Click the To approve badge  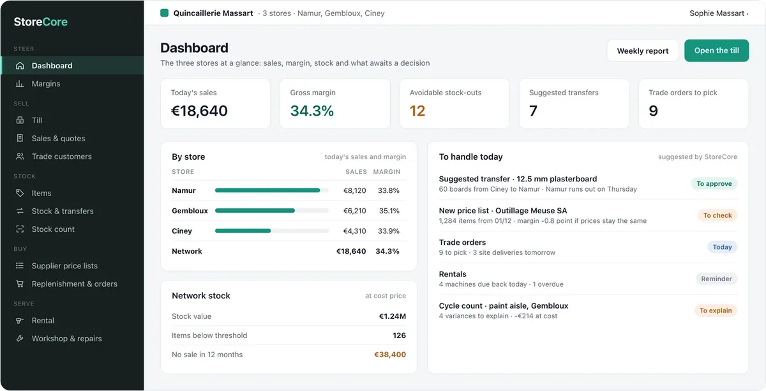tap(714, 183)
